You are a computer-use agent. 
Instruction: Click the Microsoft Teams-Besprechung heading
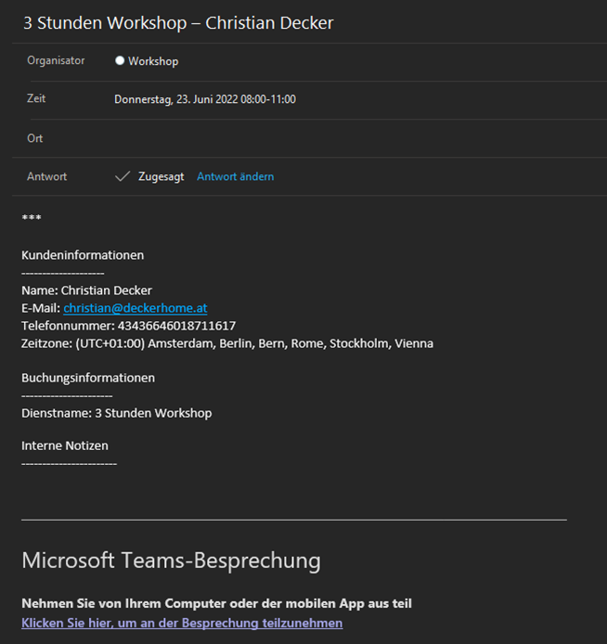tap(172, 560)
